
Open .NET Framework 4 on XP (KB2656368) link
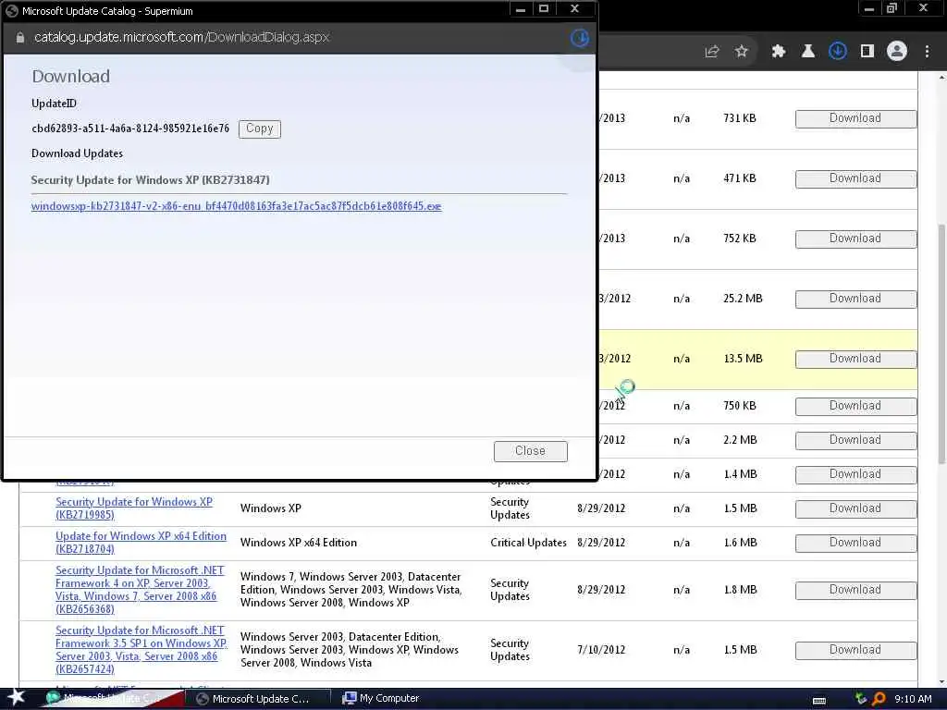pos(140,589)
